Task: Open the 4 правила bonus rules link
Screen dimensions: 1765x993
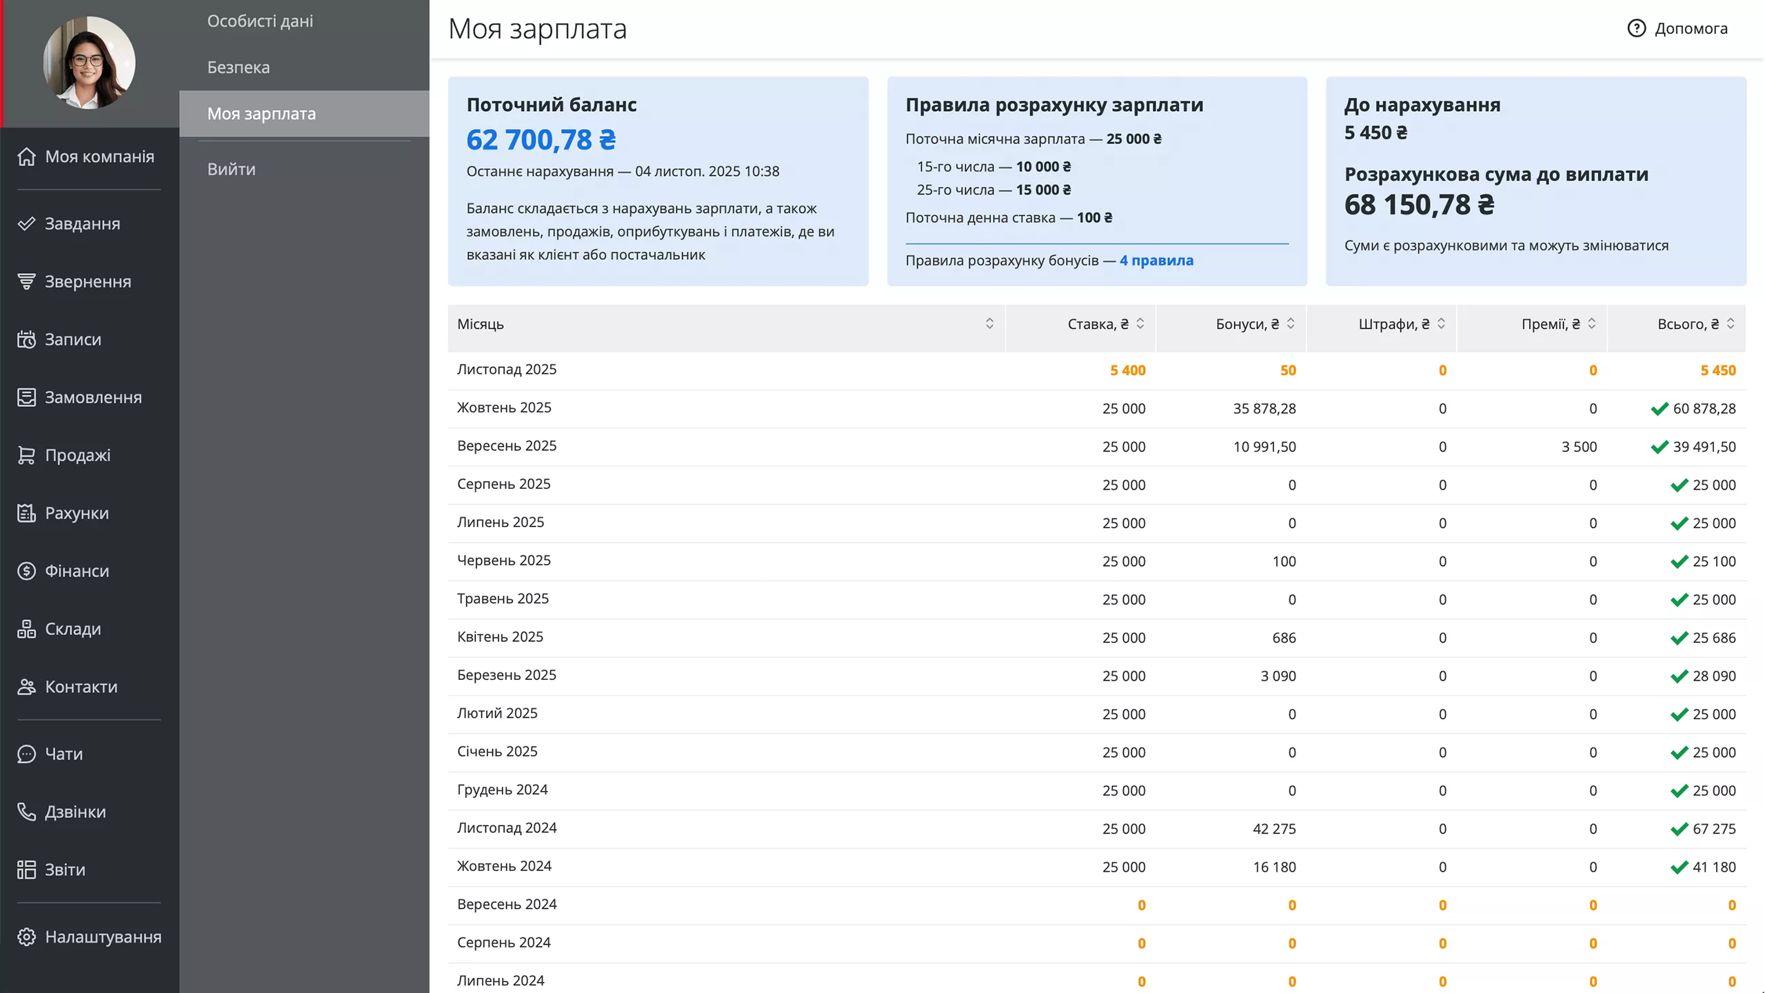Action: [x=1156, y=260]
